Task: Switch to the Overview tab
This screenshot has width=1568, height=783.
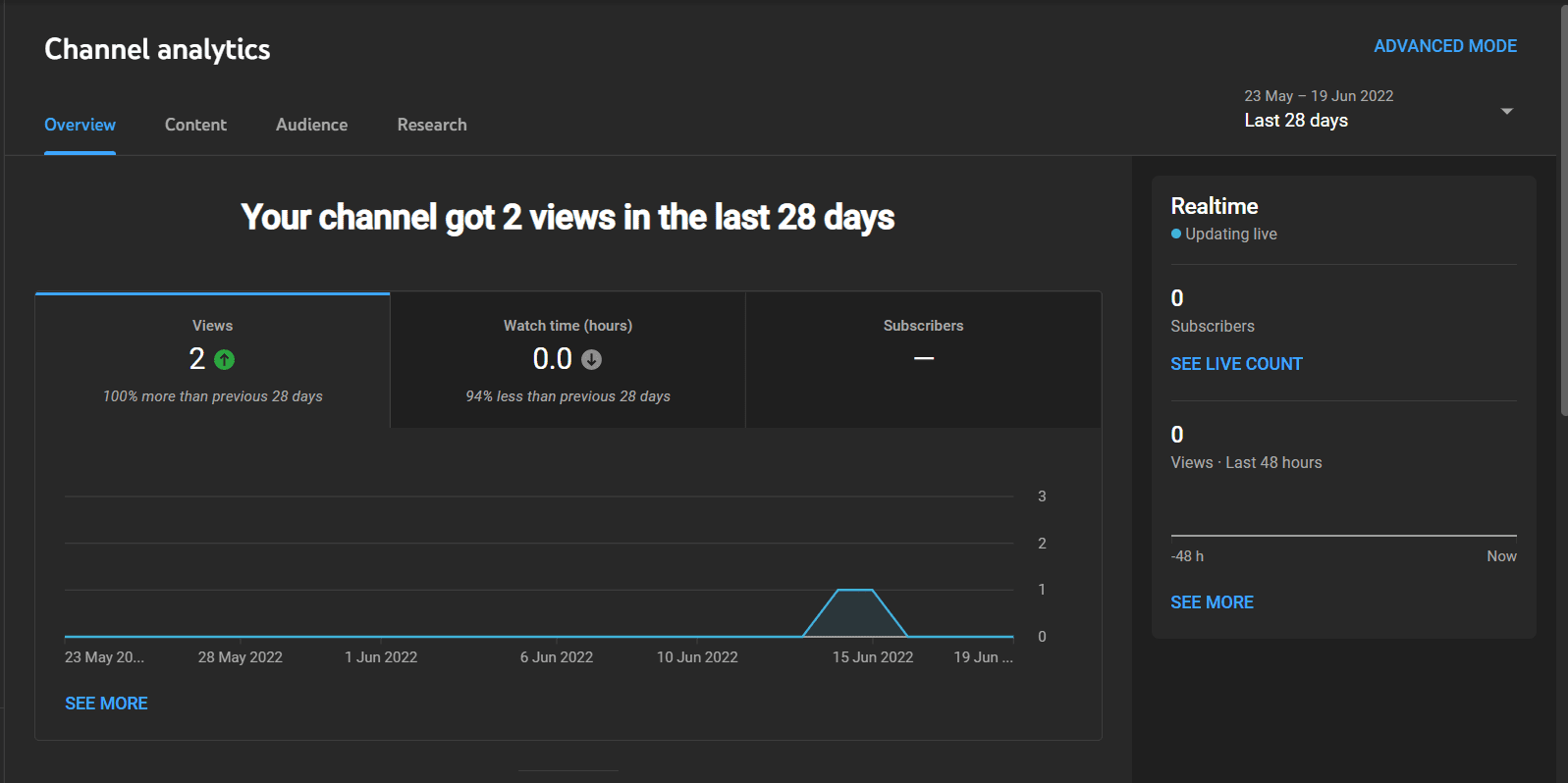Action: 80,125
